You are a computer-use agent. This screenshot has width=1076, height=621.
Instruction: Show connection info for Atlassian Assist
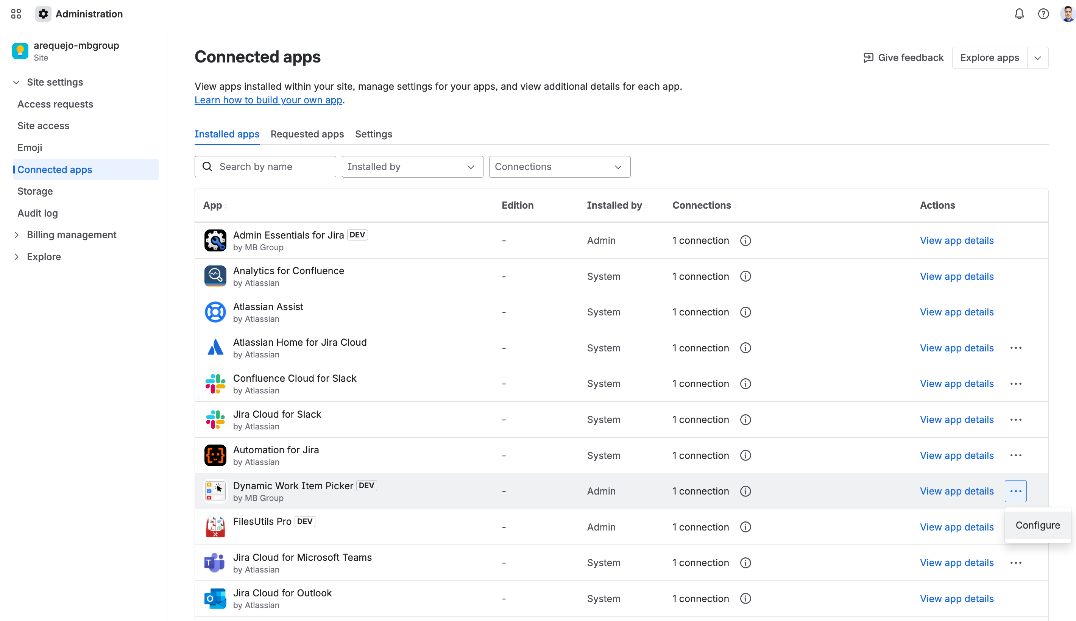pos(745,312)
